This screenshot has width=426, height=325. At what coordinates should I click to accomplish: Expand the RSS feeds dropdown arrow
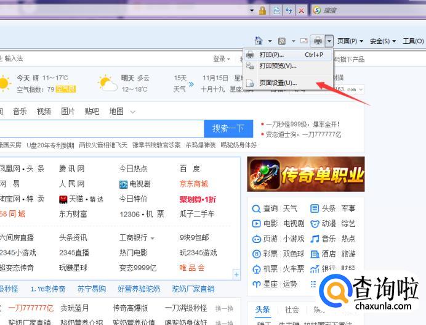294,41
